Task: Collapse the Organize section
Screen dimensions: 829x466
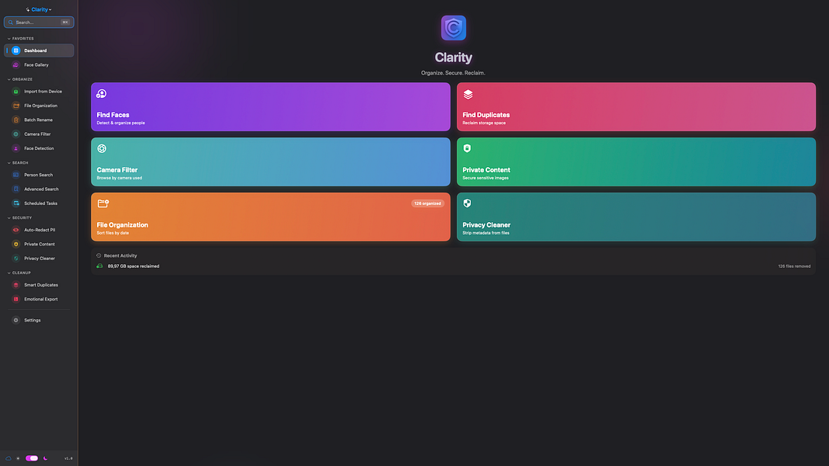Action: click(x=20, y=79)
